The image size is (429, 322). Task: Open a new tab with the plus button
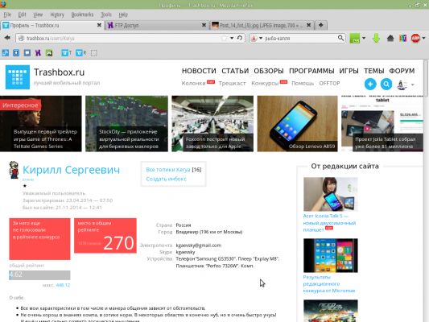(x=321, y=25)
